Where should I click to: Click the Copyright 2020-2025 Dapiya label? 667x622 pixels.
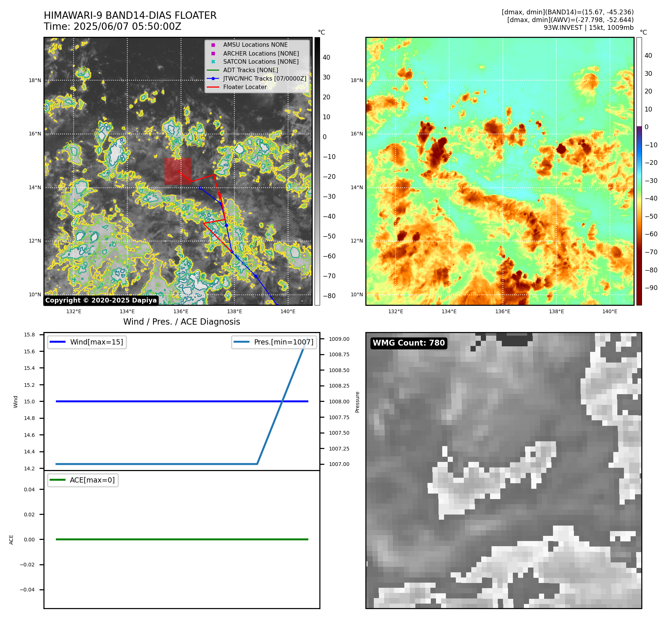coord(101,300)
